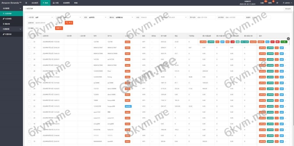The width and height of the screenshot is (294, 146).
Task: Open the member level sidebar item
Action: click(x=9, y=18)
